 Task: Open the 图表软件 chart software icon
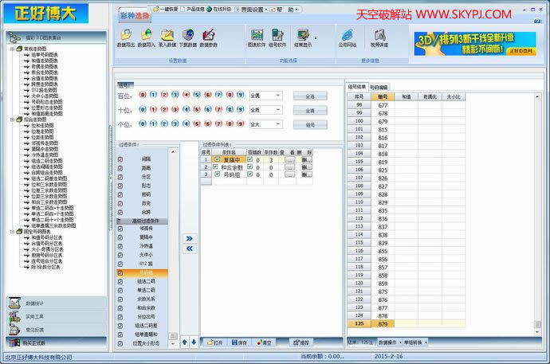257,37
